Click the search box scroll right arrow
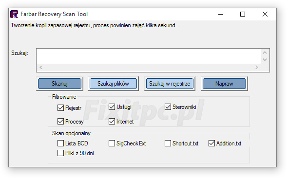This screenshot has width=287, height=178. [x=257, y=68]
